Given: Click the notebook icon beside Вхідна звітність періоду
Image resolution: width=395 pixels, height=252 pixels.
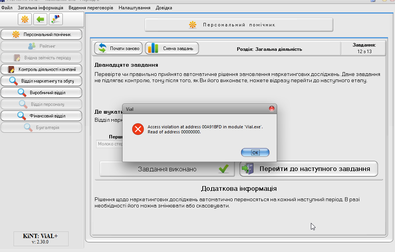Looking at the screenshot, I should pos(17,58).
